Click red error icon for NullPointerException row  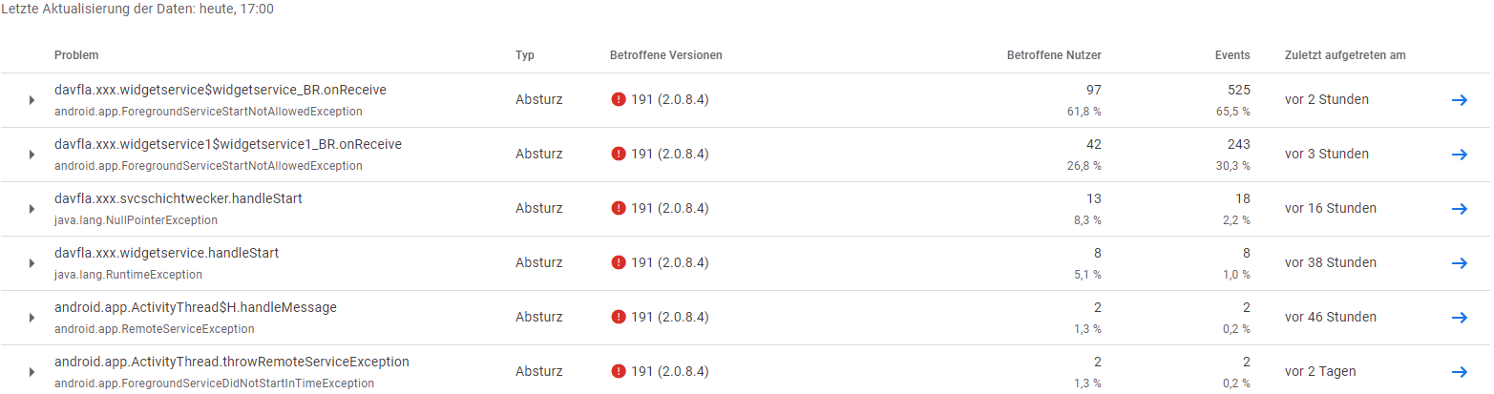(618, 208)
